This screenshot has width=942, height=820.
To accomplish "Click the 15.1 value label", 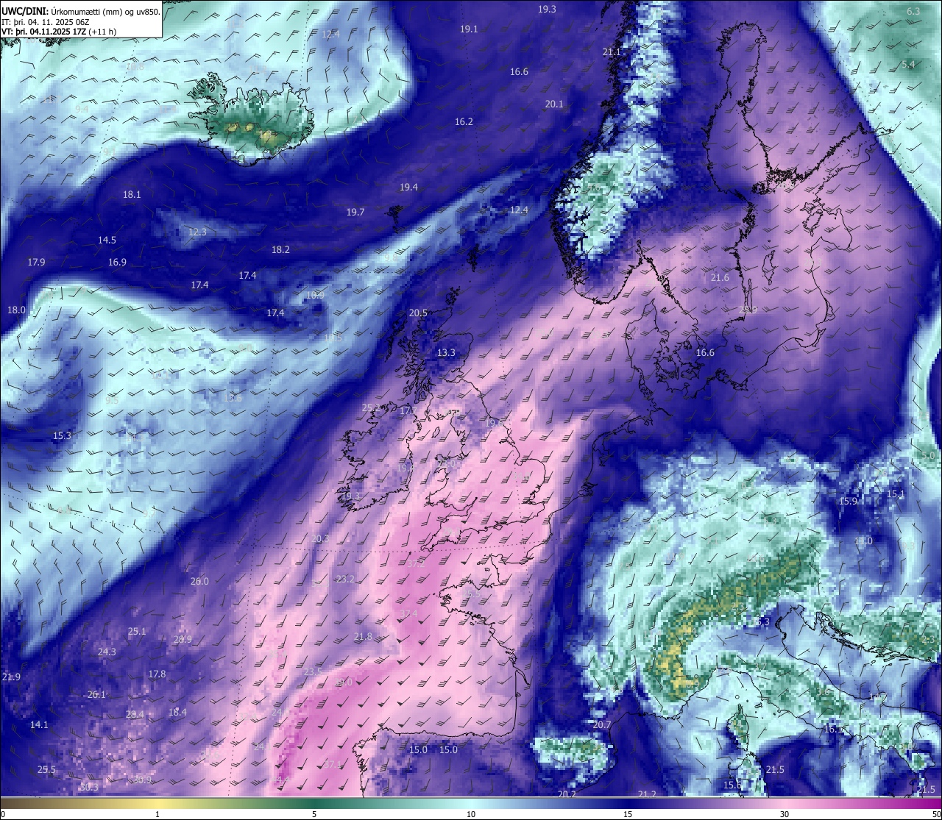I will [x=896, y=493].
